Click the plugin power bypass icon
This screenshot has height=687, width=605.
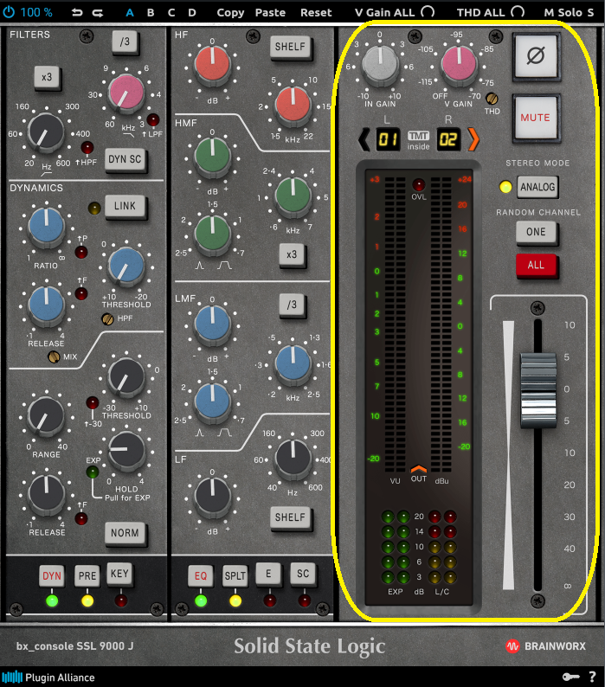pyautogui.click(x=9, y=12)
